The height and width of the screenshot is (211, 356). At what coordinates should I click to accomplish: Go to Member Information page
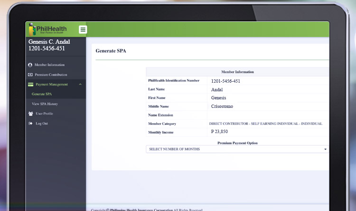[x=49, y=65]
